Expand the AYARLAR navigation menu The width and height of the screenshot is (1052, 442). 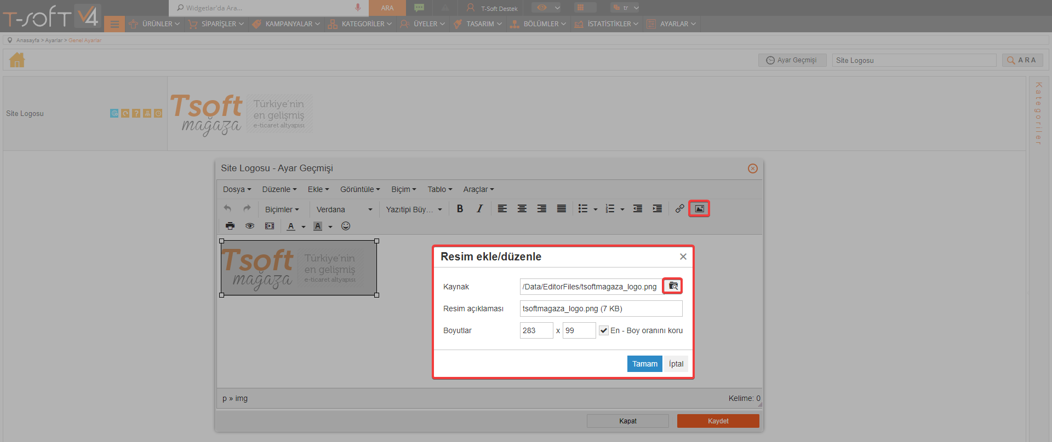point(671,24)
